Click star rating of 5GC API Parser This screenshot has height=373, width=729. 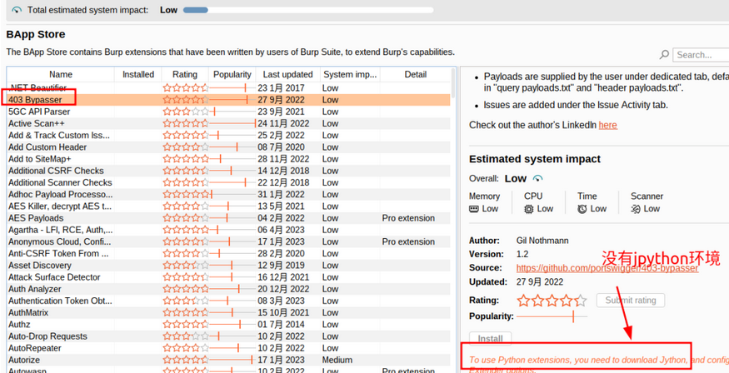click(186, 112)
